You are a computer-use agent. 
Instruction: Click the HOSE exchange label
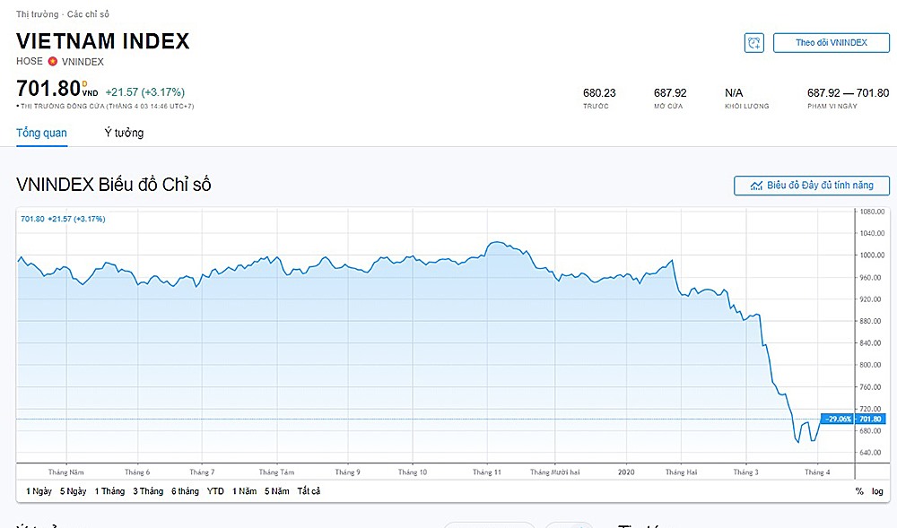(30, 61)
